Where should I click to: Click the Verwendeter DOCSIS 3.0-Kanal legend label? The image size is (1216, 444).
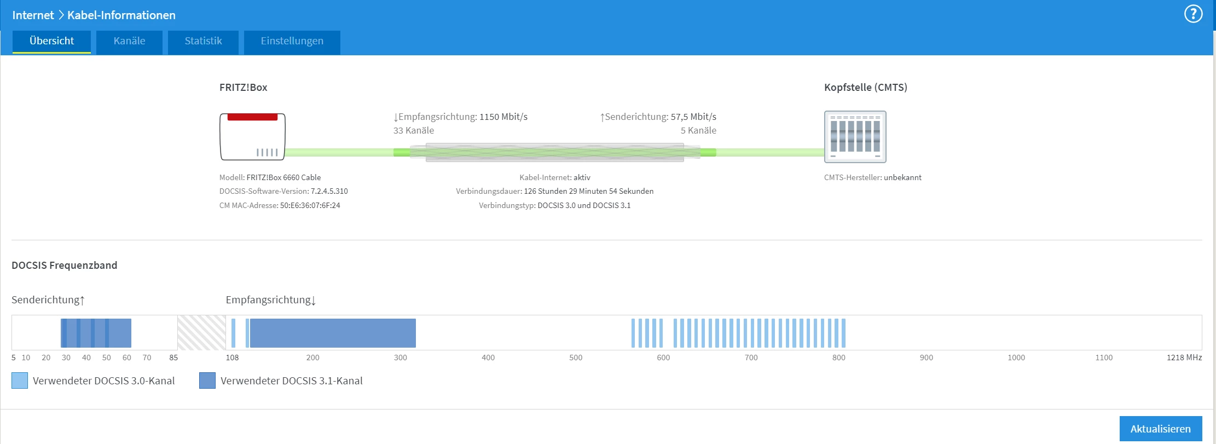[x=104, y=381]
